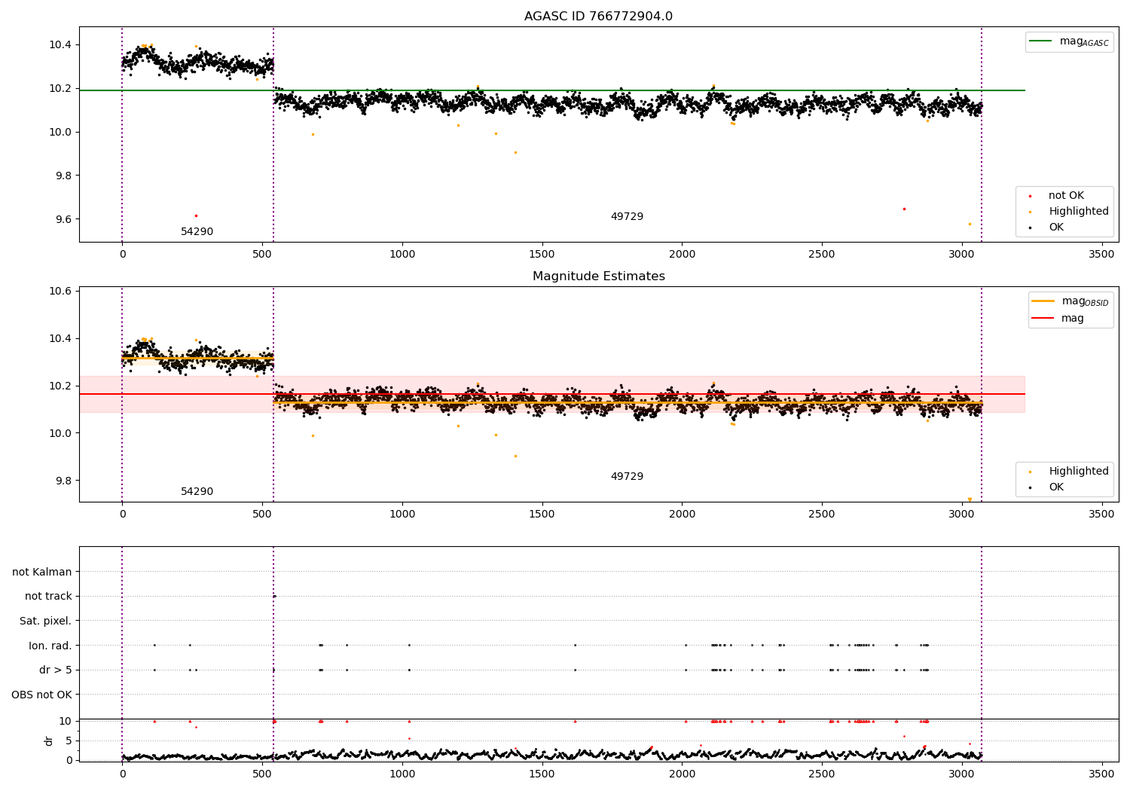This screenshot has height=791, width=1130.
Task: Click the "10.6" y-axis tick label
Action: coord(60,291)
